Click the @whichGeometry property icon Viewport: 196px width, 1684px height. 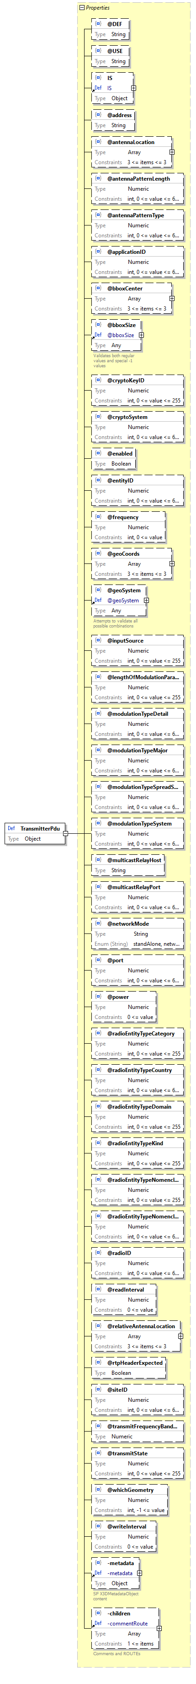99,1490
